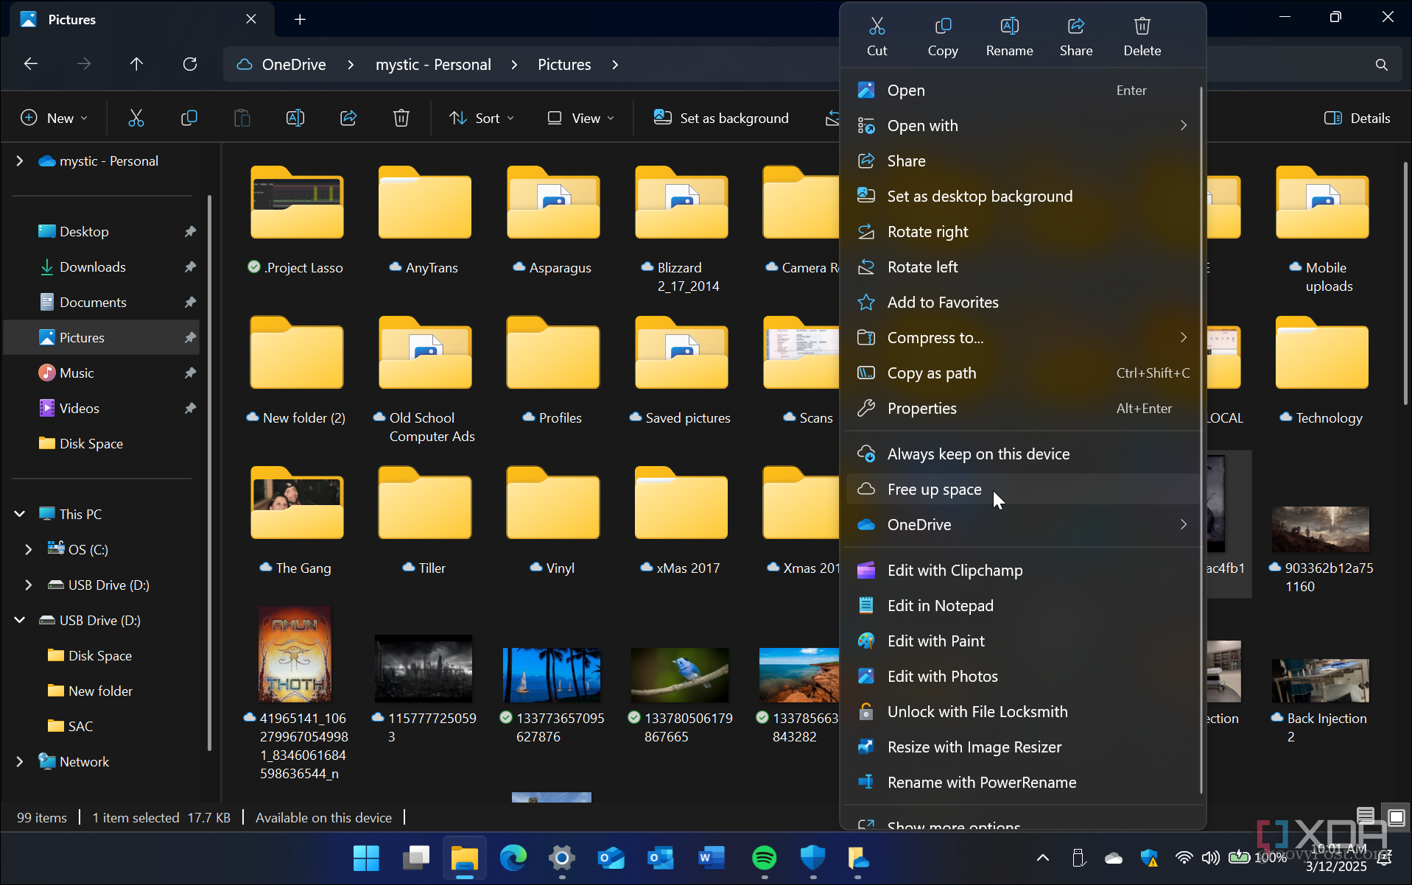
Task: Select the Old School Computer Ads folder
Action: pos(425,381)
